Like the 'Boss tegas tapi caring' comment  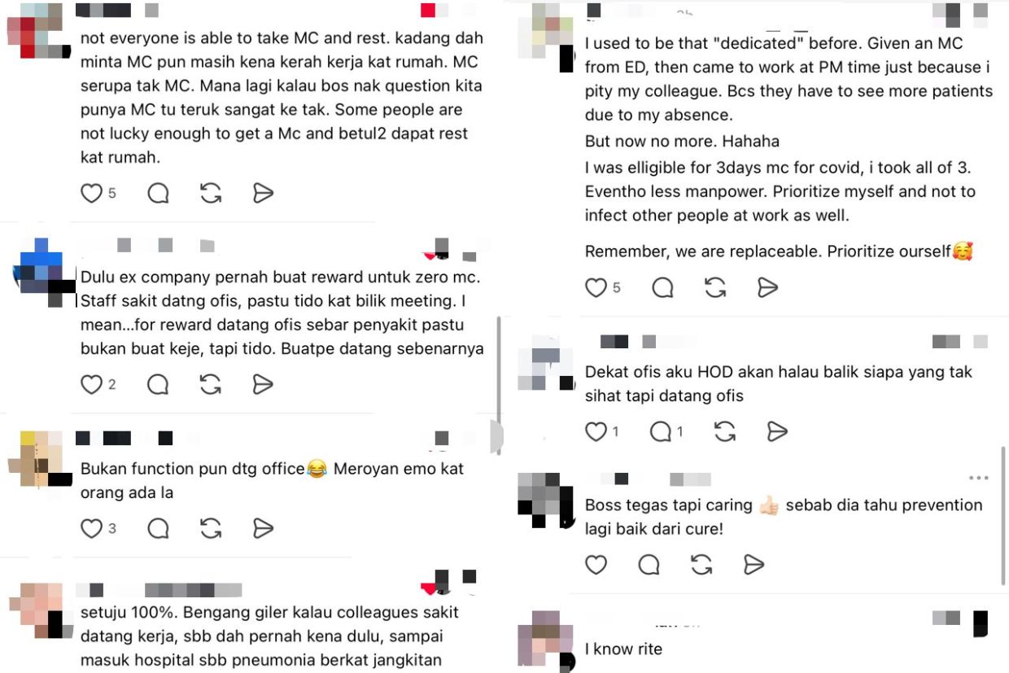point(596,564)
